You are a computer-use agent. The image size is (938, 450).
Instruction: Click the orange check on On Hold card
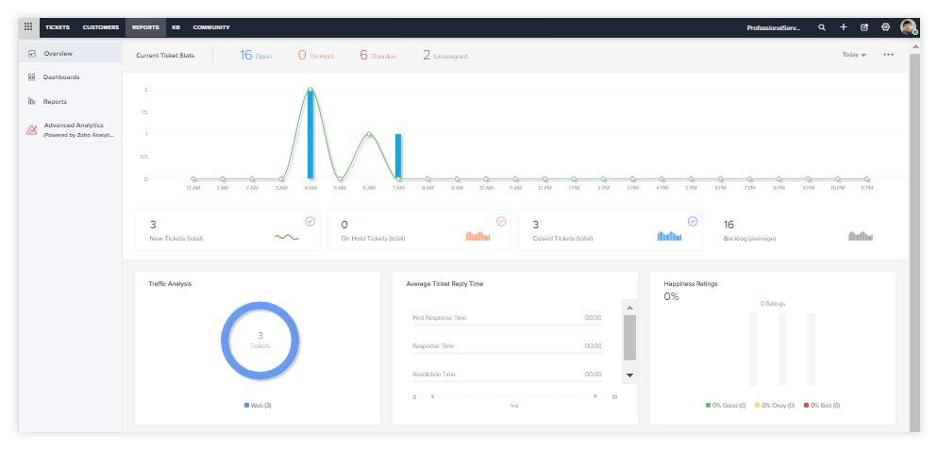(x=501, y=222)
